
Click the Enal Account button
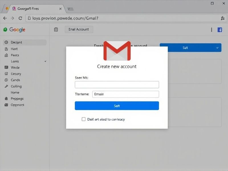pyautogui.click(x=79, y=29)
